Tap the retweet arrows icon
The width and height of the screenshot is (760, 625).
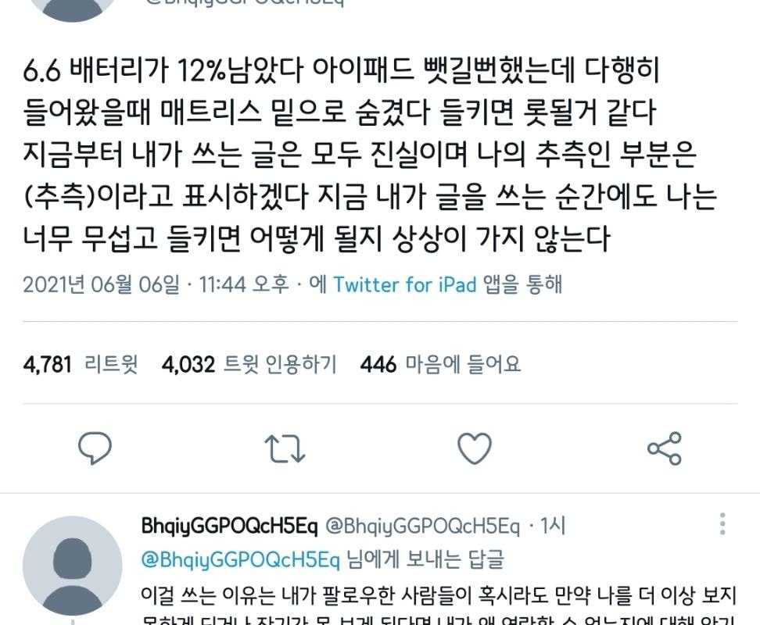click(x=285, y=448)
